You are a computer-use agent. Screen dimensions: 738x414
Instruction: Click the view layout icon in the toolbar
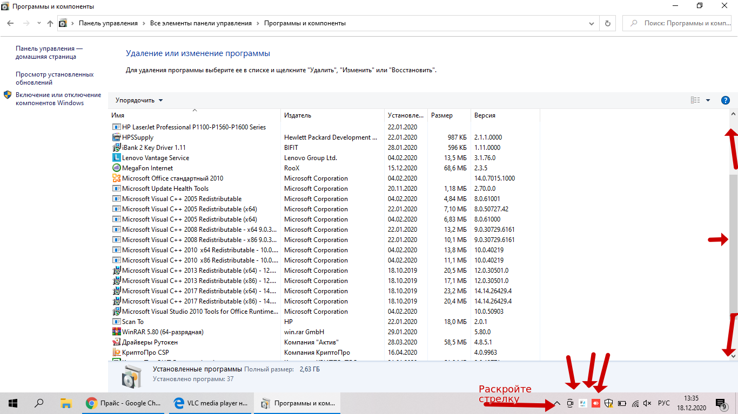click(695, 100)
